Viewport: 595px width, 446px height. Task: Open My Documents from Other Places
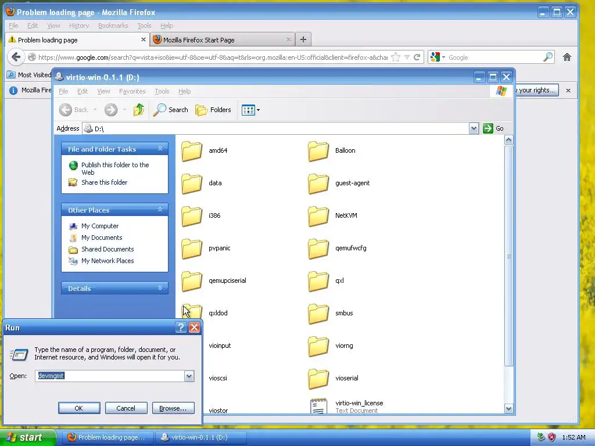tap(102, 238)
